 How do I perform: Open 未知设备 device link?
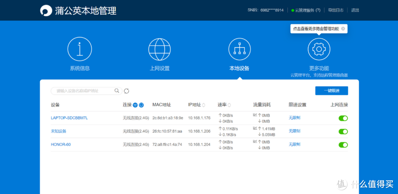point(59,131)
